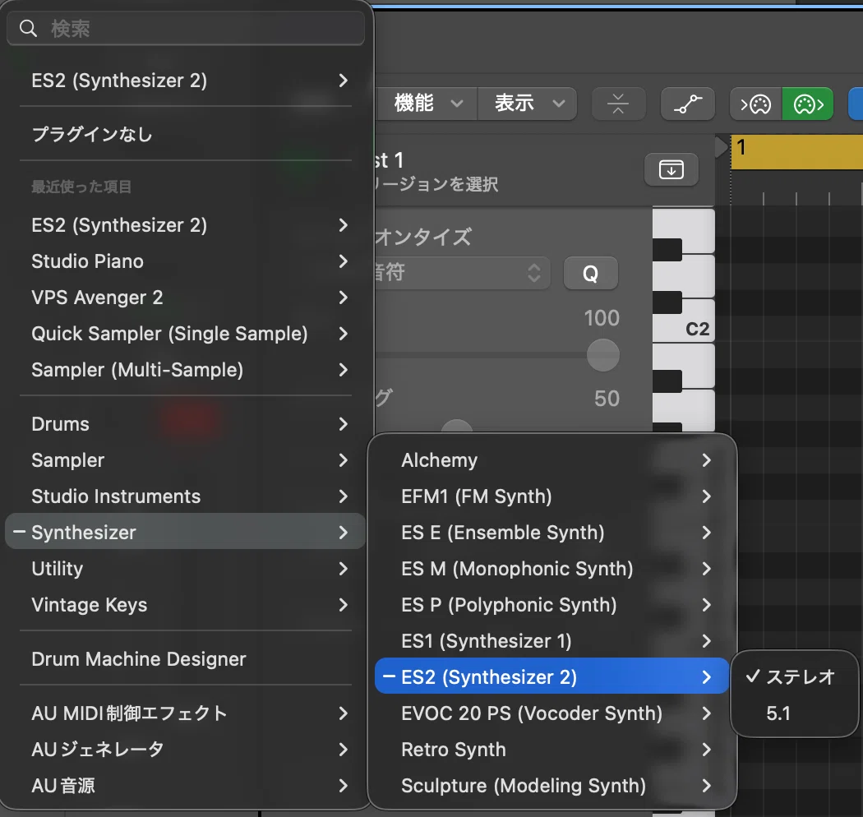Focus the 検索 search field

click(186, 28)
